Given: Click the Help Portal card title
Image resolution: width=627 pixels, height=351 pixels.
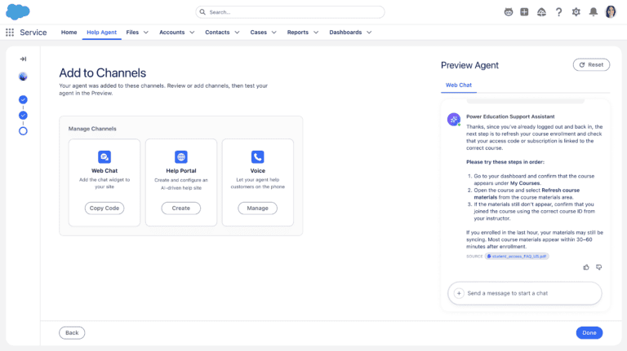Looking at the screenshot, I should click(x=181, y=171).
